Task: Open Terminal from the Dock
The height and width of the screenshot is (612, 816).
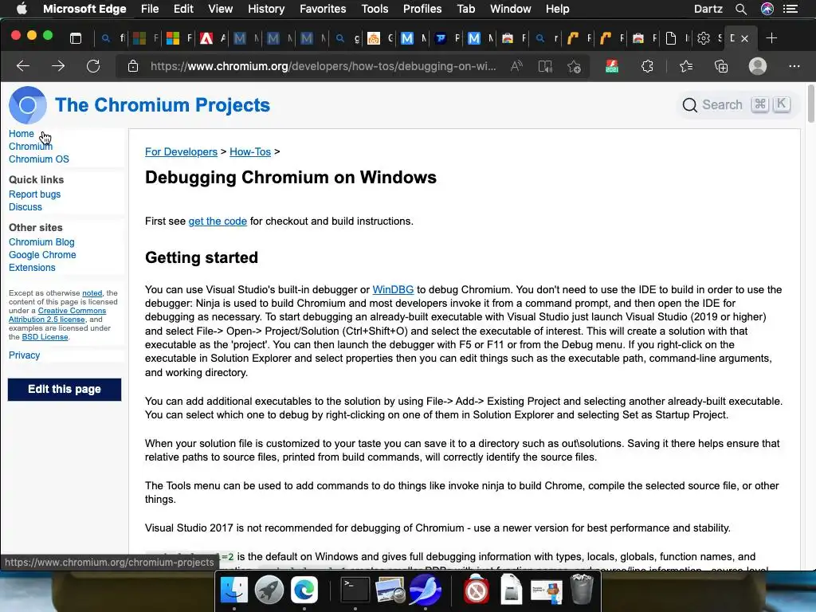Action: 355,590
